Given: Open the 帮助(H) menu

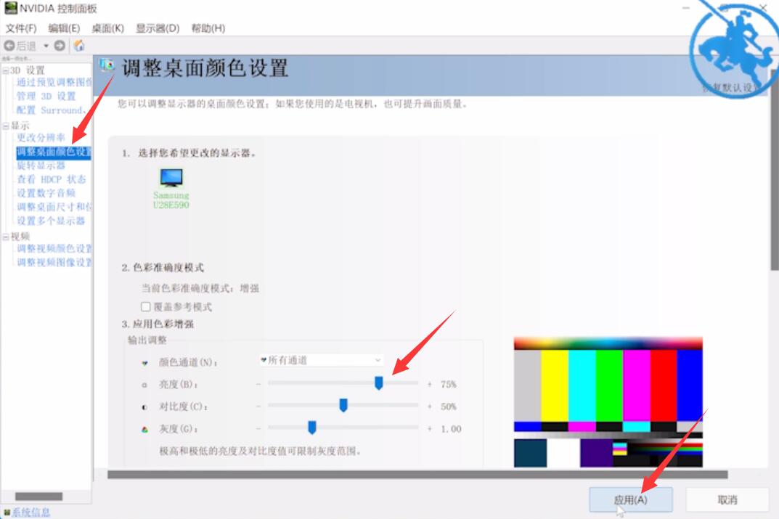Looking at the screenshot, I should (208, 28).
